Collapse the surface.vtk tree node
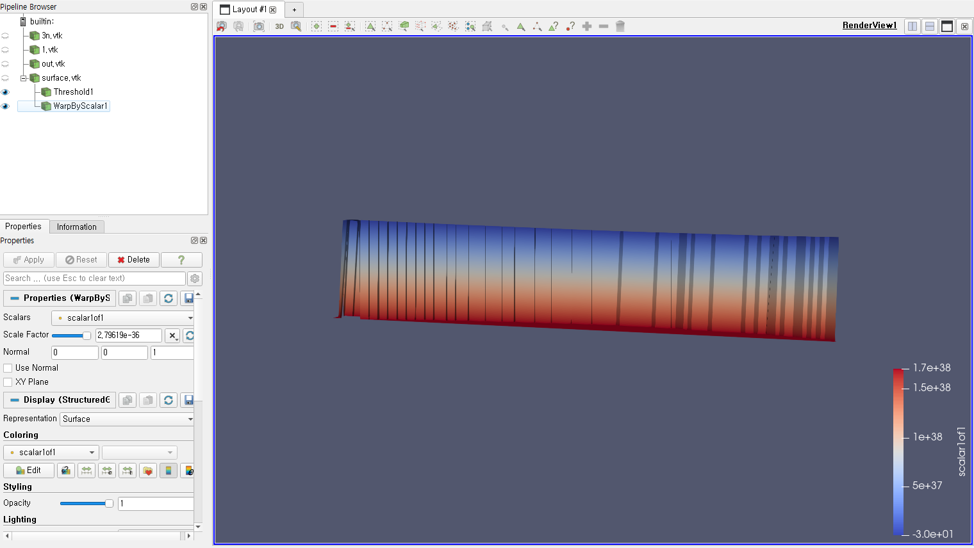The image size is (974, 548). tap(24, 78)
